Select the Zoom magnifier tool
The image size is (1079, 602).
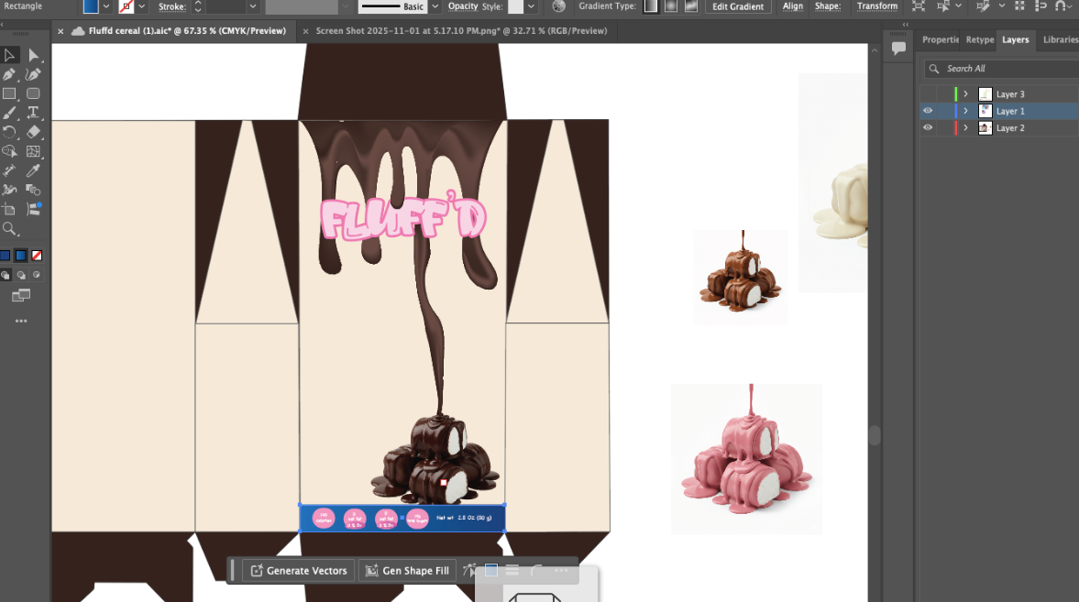(10, 229)
